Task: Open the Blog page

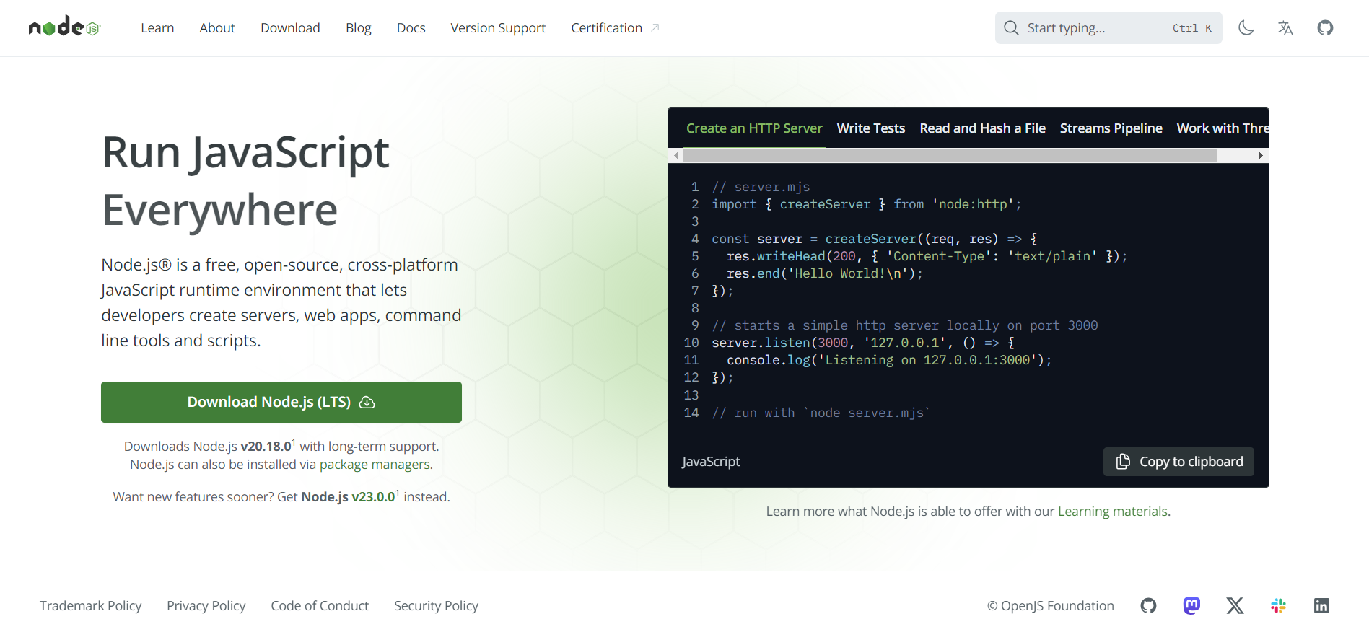Action: coord(358,27)
